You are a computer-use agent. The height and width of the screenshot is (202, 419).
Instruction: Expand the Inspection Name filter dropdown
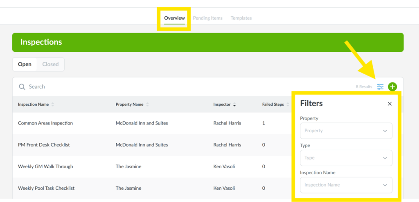point(346,185)
